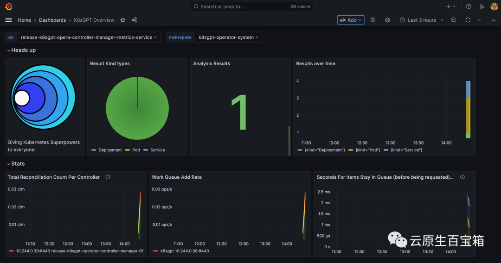Go to Dashboards in the breadcrumb

(52, 20)
